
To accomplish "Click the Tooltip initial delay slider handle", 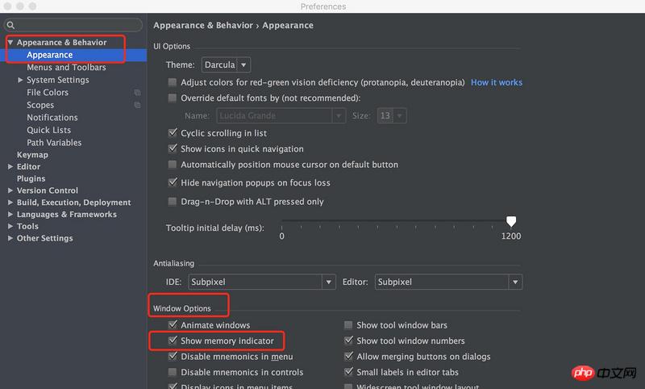I will (x=510, y=221).
